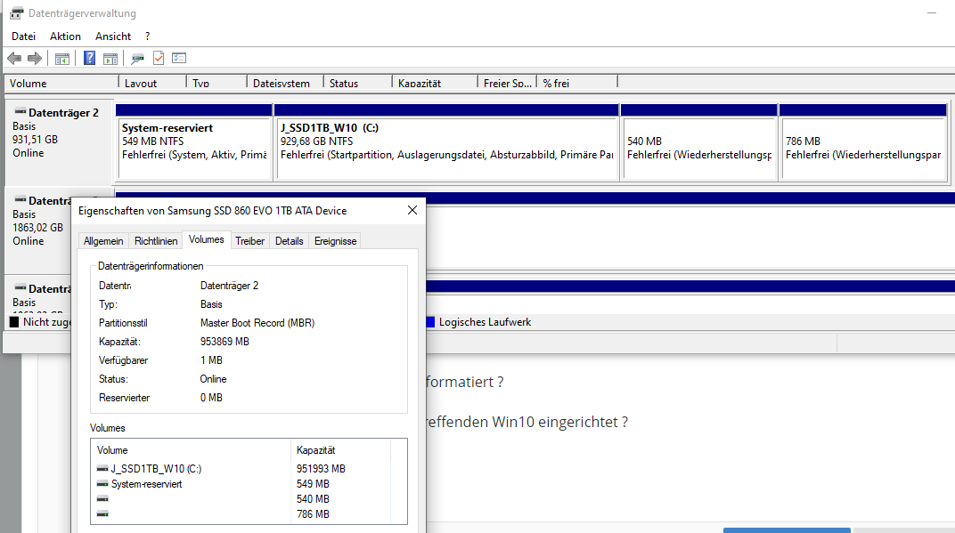Open the Ansicht menu
Screen dimensions: 955x533
tap(112, 36)
